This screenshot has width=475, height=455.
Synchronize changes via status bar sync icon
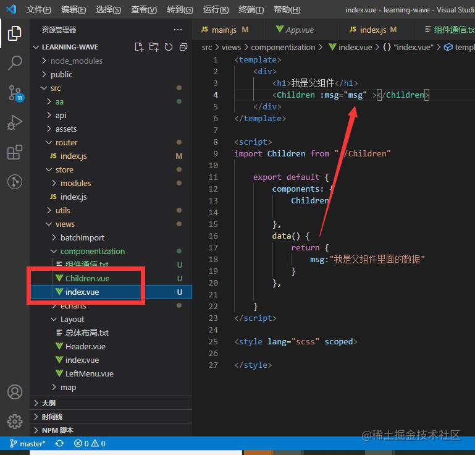click(60, 444)
